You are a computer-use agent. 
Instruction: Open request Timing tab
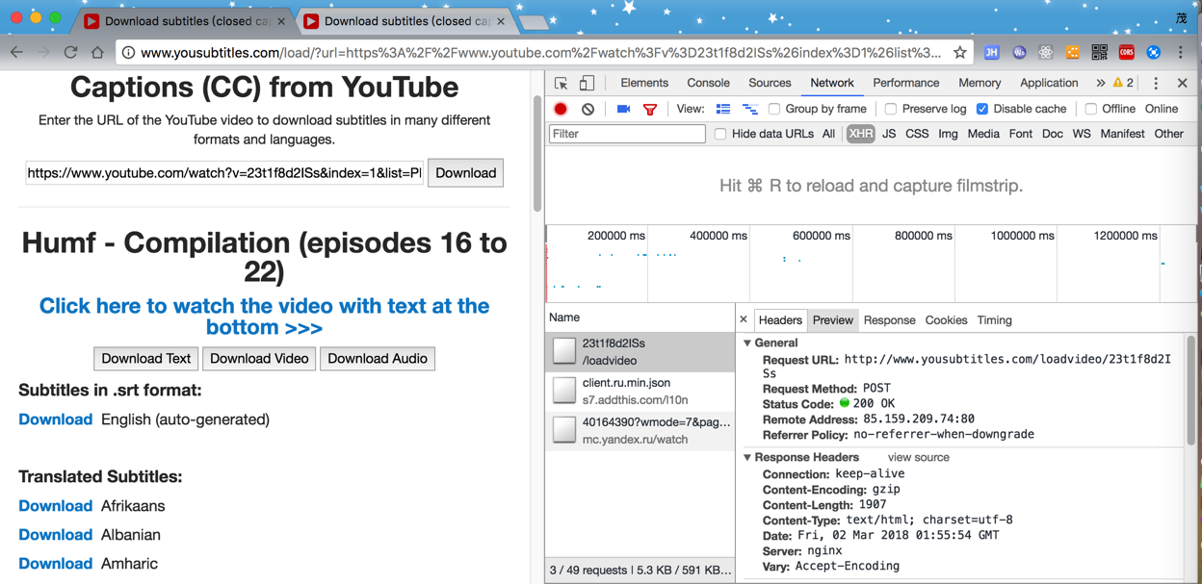pos(995,320)
